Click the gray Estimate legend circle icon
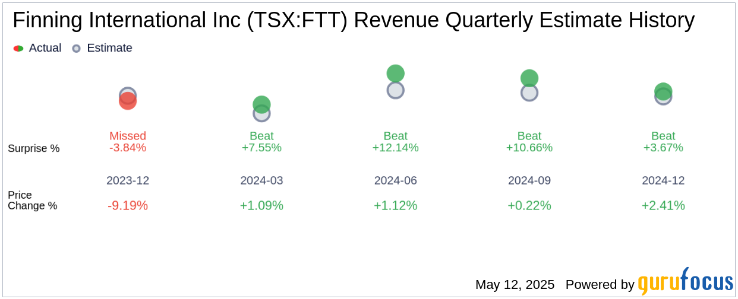Viewport: 738px width, 299px height. click(76, 49)
